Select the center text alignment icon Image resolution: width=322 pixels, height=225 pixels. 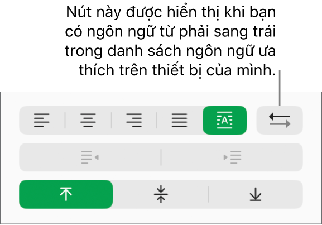point(88,120)
